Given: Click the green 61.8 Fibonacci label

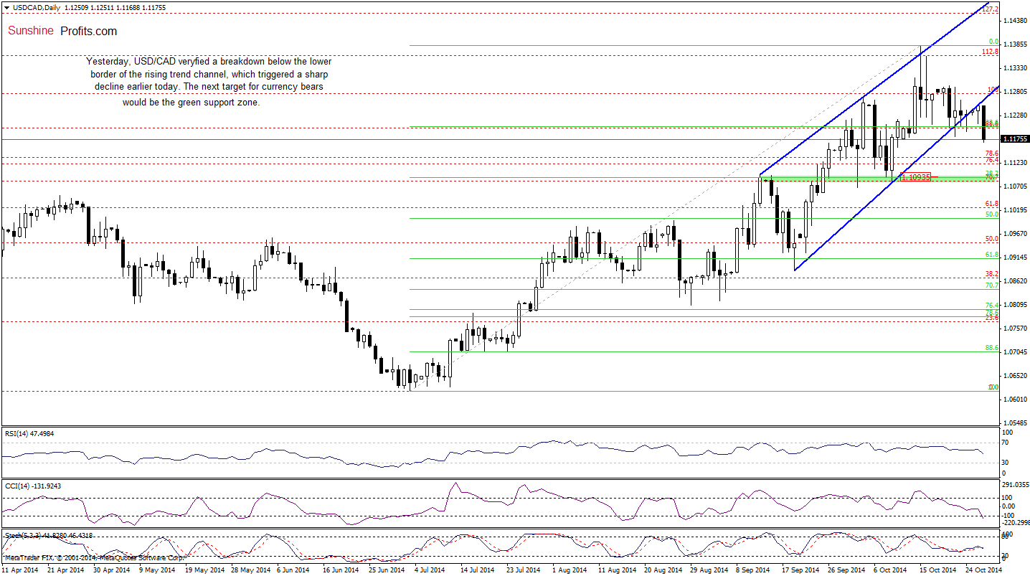Looking at the screenshot, I should [x=992, y=255].
